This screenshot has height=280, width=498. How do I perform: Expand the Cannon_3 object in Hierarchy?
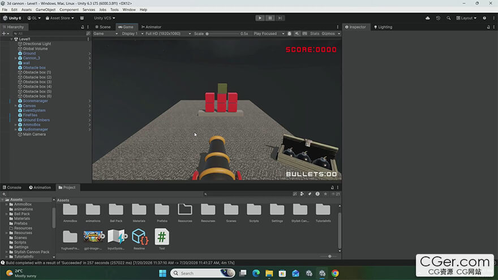[16, 58]
